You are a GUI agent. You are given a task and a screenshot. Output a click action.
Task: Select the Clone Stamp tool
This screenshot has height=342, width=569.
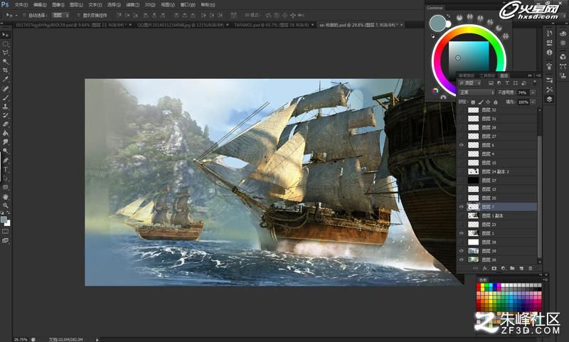point(5,107)
